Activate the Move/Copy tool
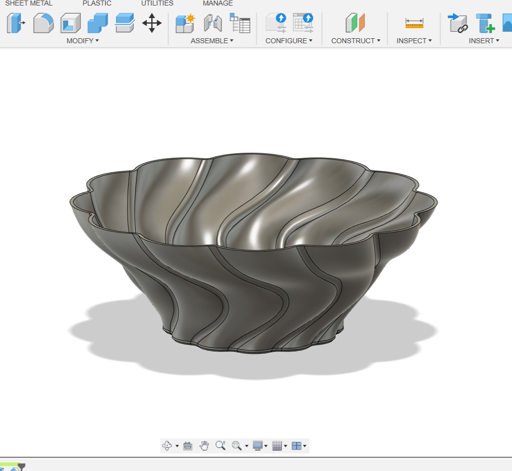This screenshot has width=512, height=471. (152, 23)
